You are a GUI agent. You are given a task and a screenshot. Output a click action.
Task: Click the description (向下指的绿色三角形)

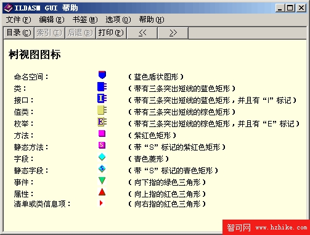pos(167,183)
